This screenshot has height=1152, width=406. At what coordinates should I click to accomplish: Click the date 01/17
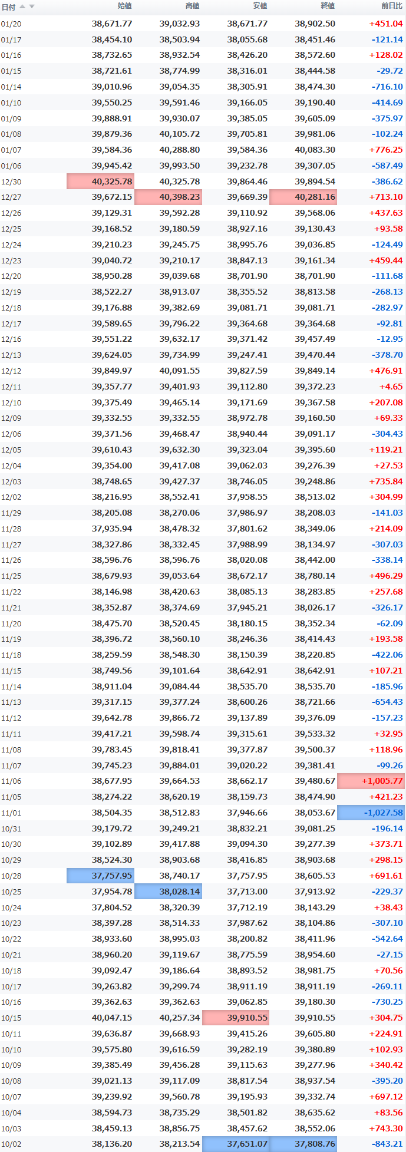click(11, 40)
